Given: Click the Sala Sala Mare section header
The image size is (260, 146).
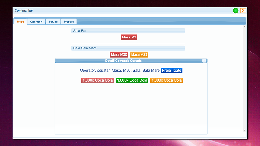Looking at the screenshot, I should click(128, 48).
